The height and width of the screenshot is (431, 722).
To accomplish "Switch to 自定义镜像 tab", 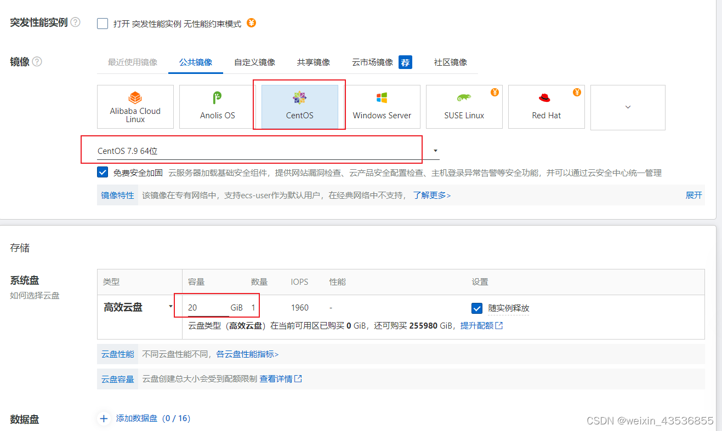I will coord(255,62).
